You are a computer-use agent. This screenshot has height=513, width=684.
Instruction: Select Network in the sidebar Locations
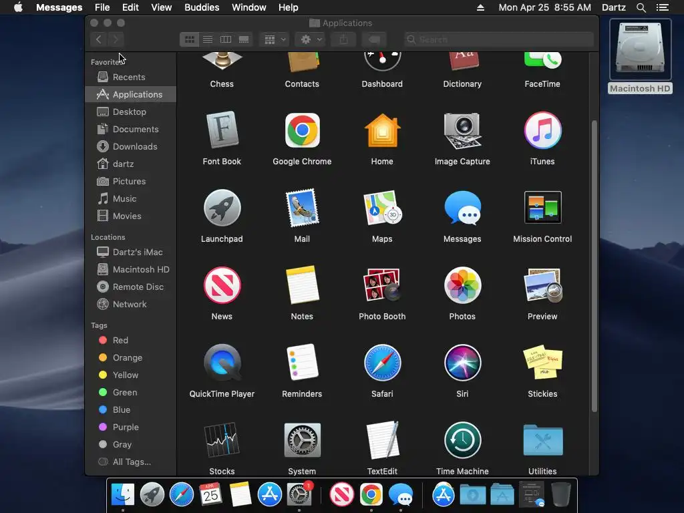pyautogui.click(x=130, y=305)
